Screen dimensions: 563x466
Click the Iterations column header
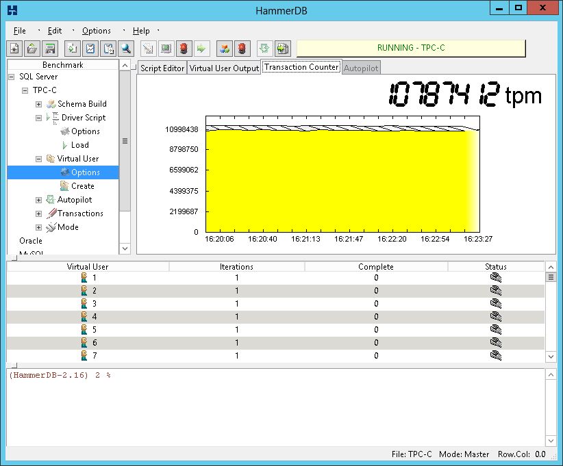236,267
